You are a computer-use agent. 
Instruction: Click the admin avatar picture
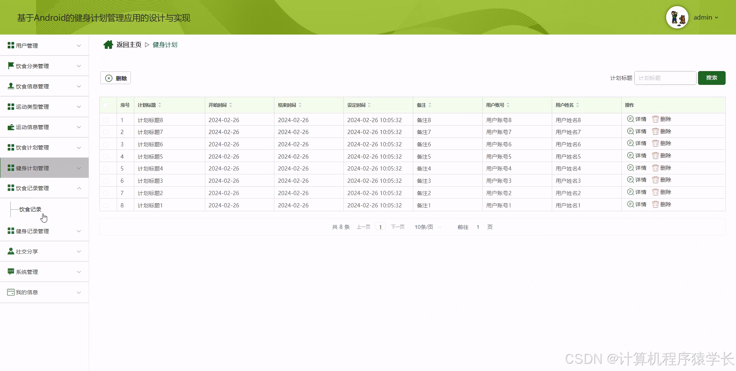[x=677, y=17]
